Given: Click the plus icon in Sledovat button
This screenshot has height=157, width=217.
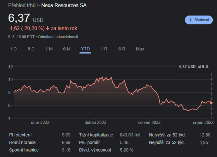Looking at the screenshot, I should point(190,20).
